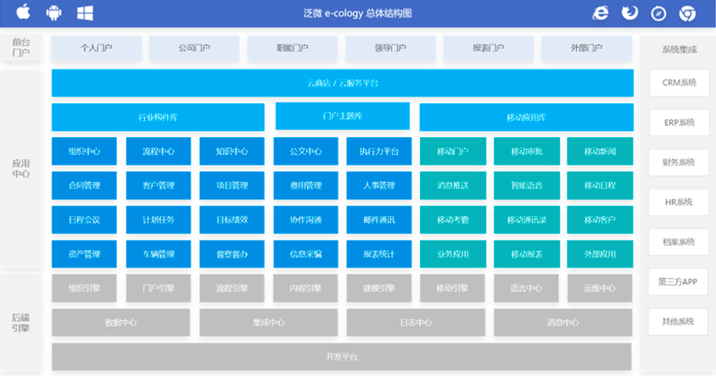The width and height of the screenshot is (716, 376).
Task: Click the Internet Explorer browser icon
Action: click(x=600, y=14)
